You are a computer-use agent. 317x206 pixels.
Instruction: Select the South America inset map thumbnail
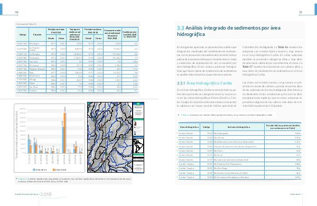138,146
